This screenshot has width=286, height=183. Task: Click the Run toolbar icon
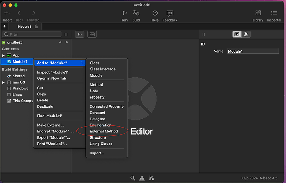coord(125,13)
